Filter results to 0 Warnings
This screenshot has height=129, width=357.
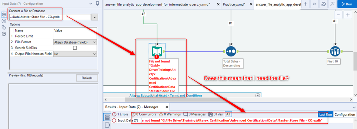pos(170,114)
